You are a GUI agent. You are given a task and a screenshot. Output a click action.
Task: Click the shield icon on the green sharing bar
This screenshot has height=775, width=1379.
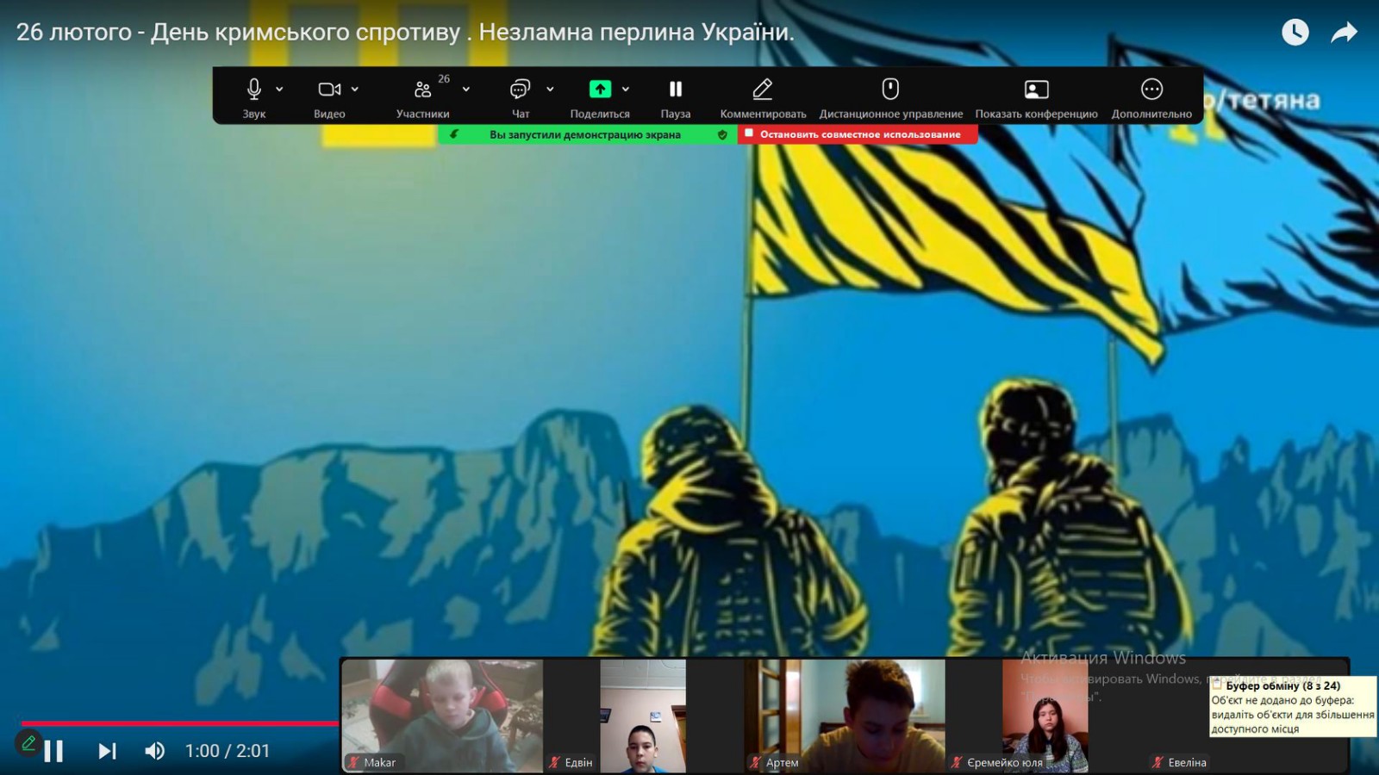pos(722,134)
